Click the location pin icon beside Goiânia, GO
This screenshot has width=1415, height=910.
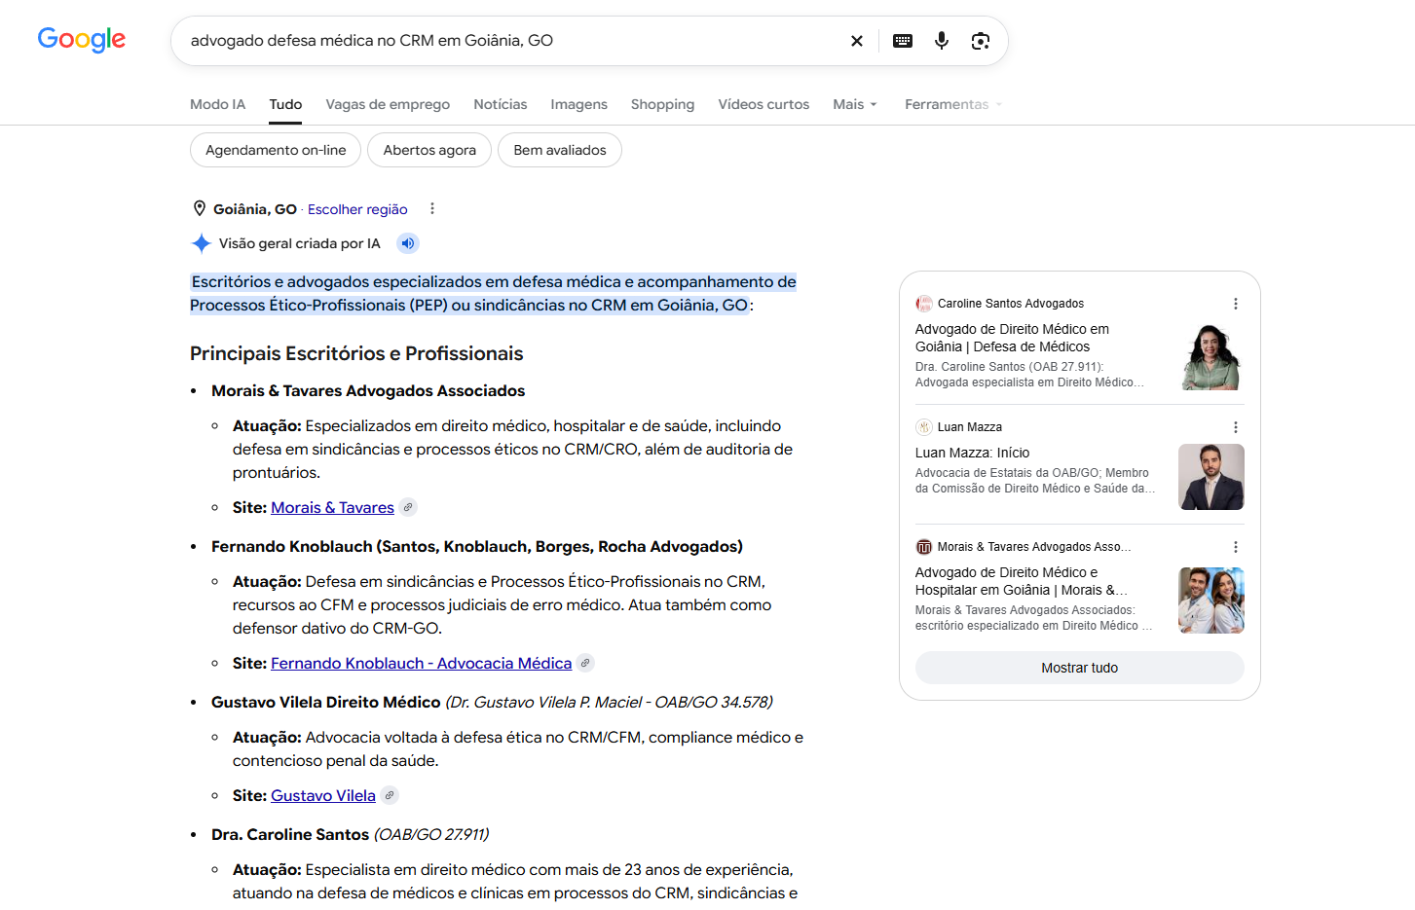(x=200, y=209)
